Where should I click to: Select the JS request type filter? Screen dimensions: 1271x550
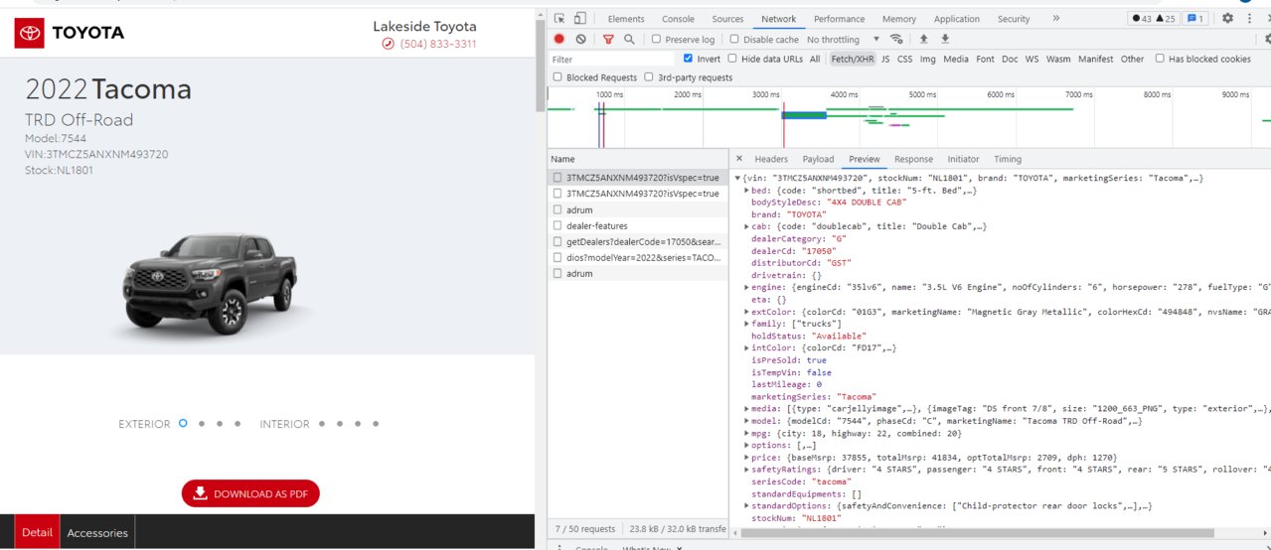tap(885, 60)
